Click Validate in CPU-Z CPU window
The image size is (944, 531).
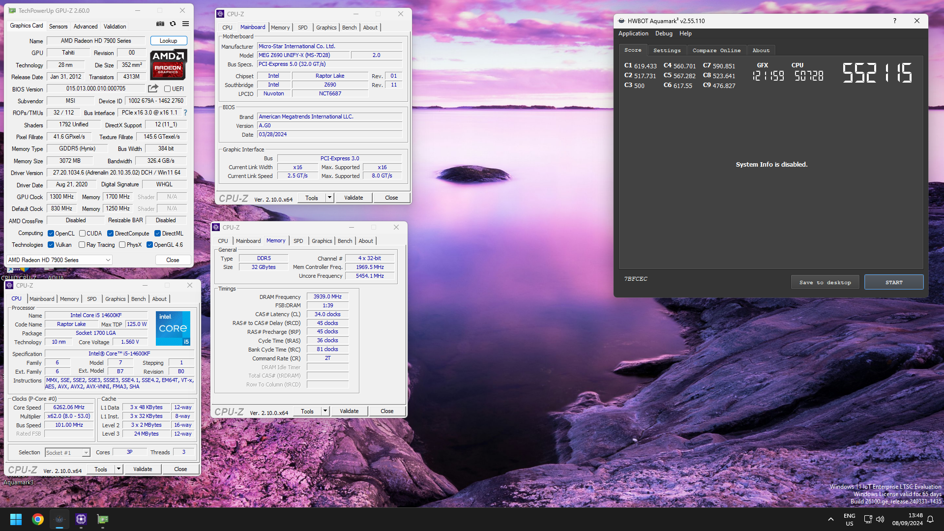point(143,469)
